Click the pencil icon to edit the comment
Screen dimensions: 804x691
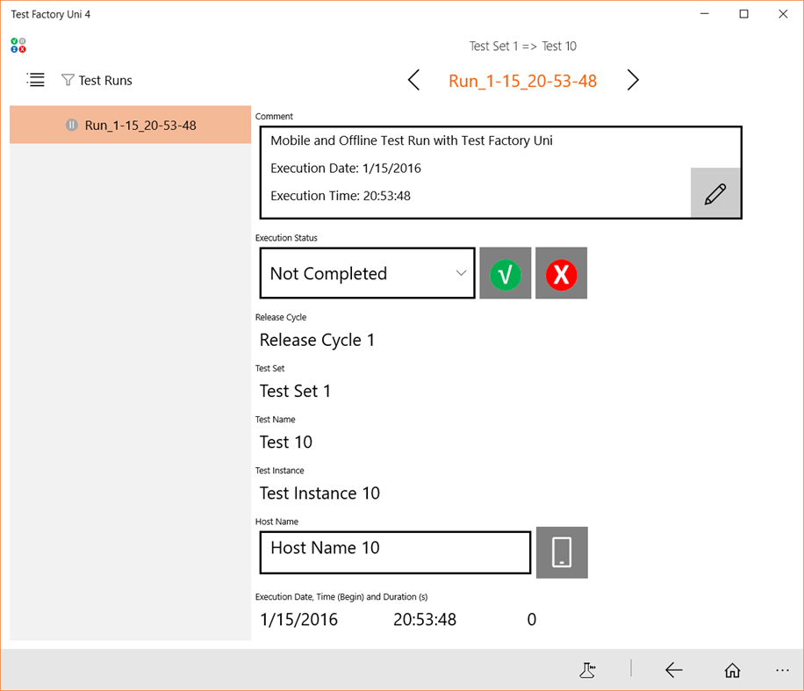(x=715, y=192)
